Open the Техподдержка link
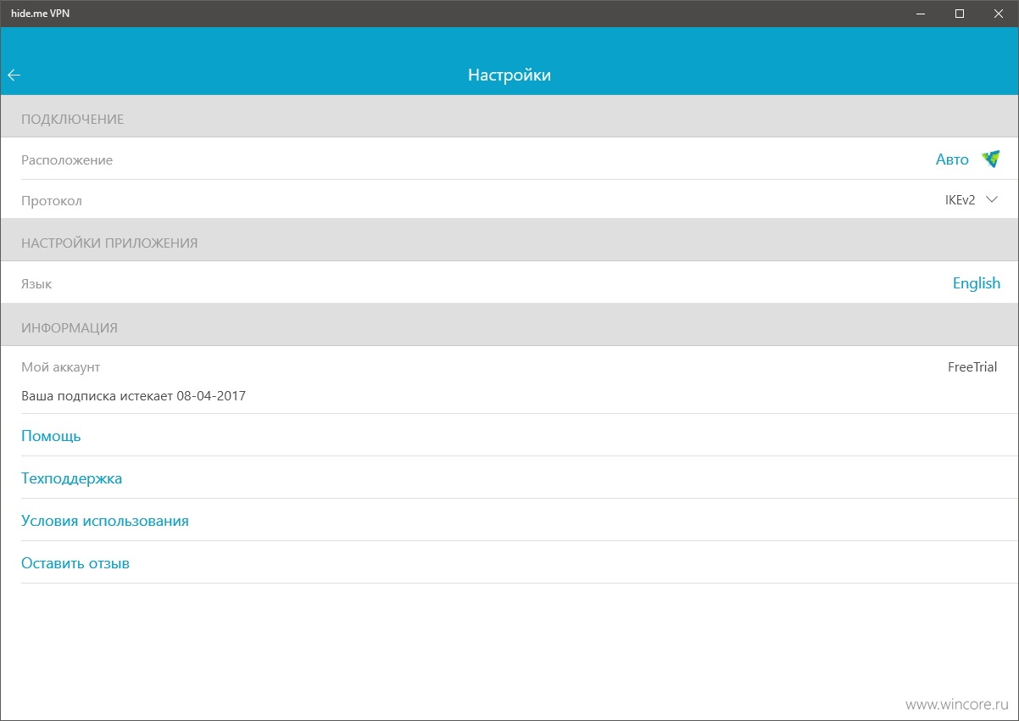1019x721 pixels. pyautogui.click(x=72, y=478)
